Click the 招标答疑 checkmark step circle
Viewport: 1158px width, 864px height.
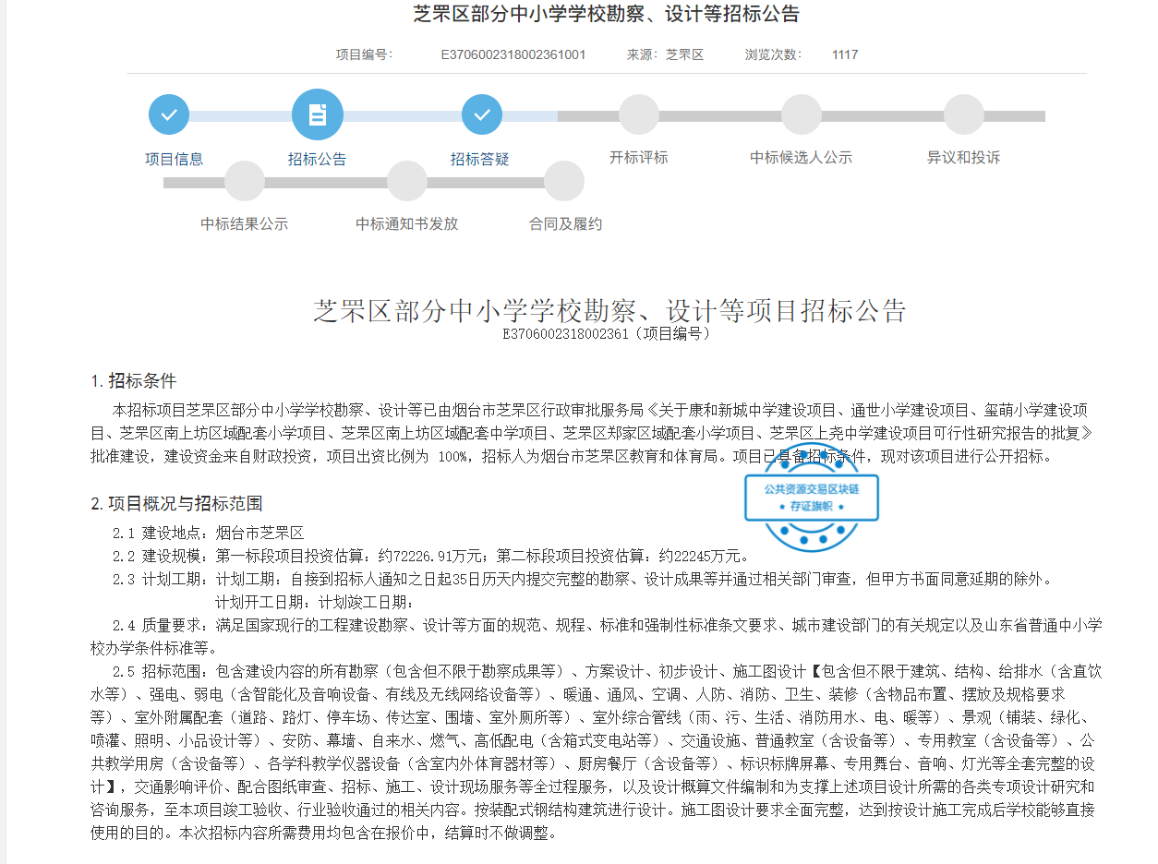click(x=481, y=115)
